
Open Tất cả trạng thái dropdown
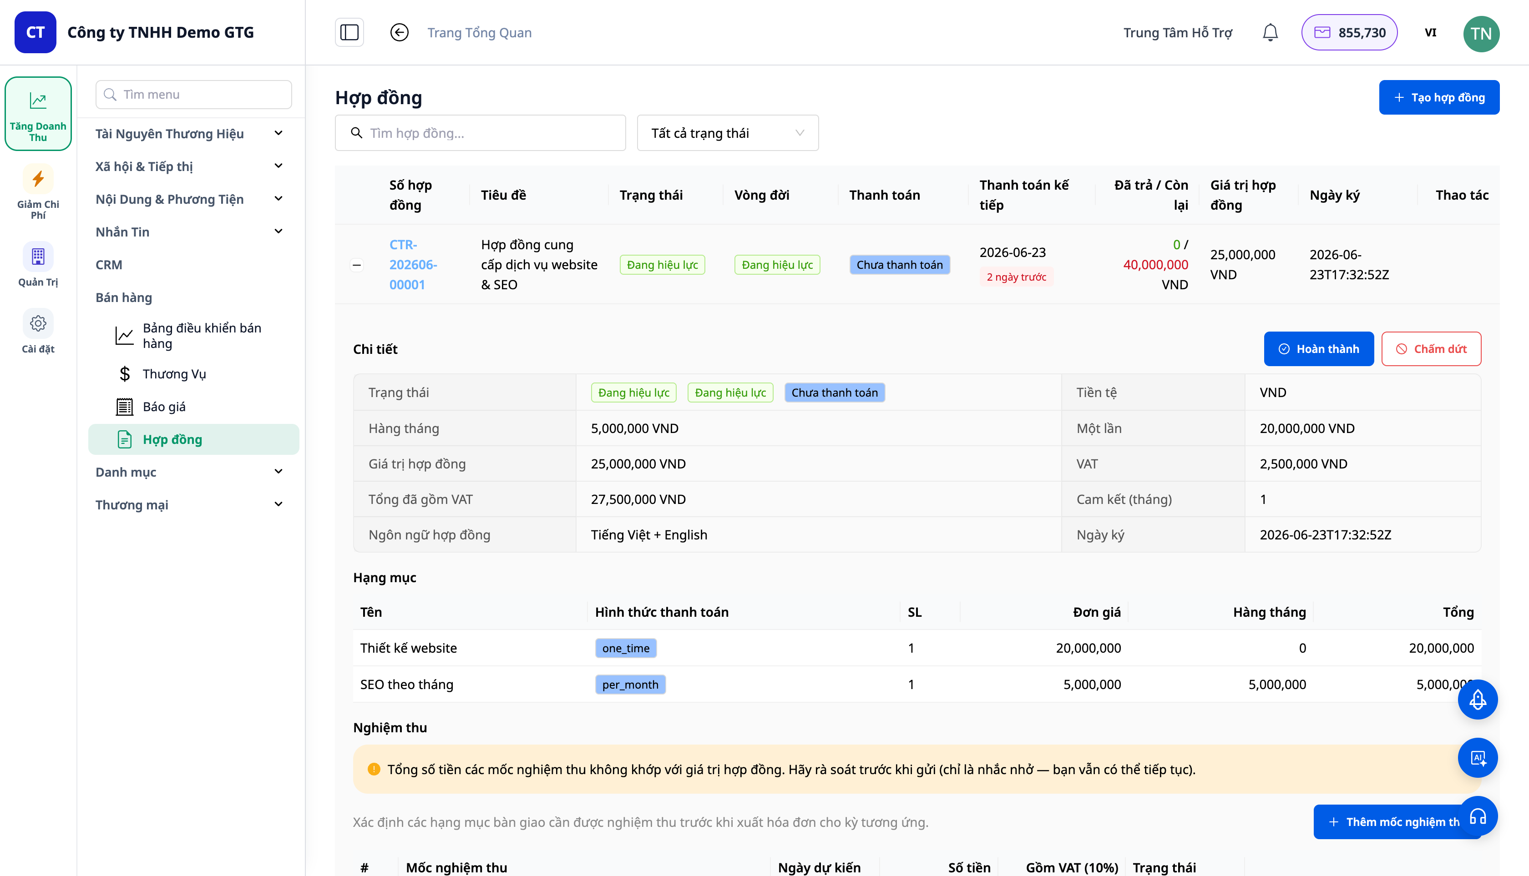pyautogui.click(x=728, y=133)
